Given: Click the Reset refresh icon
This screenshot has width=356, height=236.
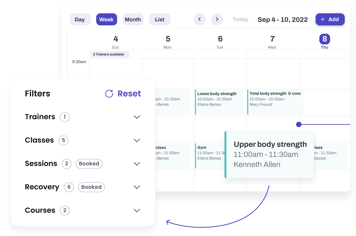Looking at the screenshot, I should 109,94.
